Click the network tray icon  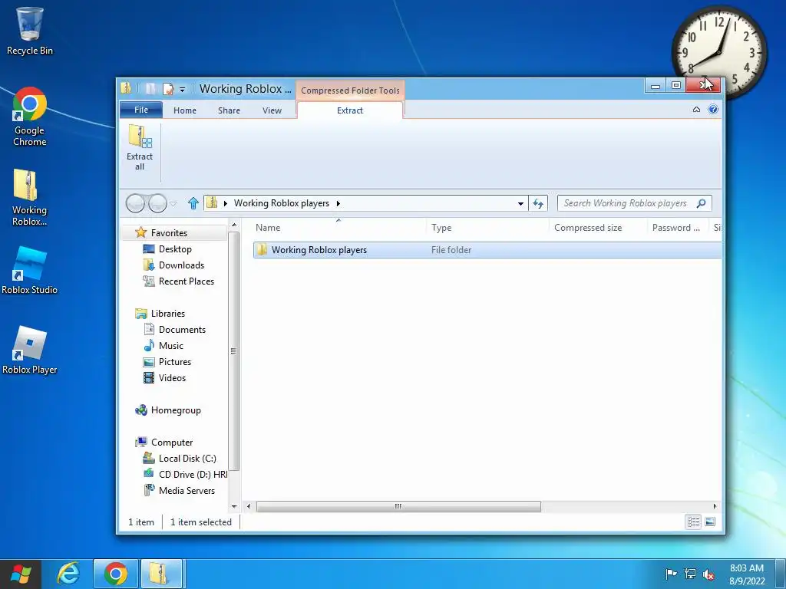690,574
